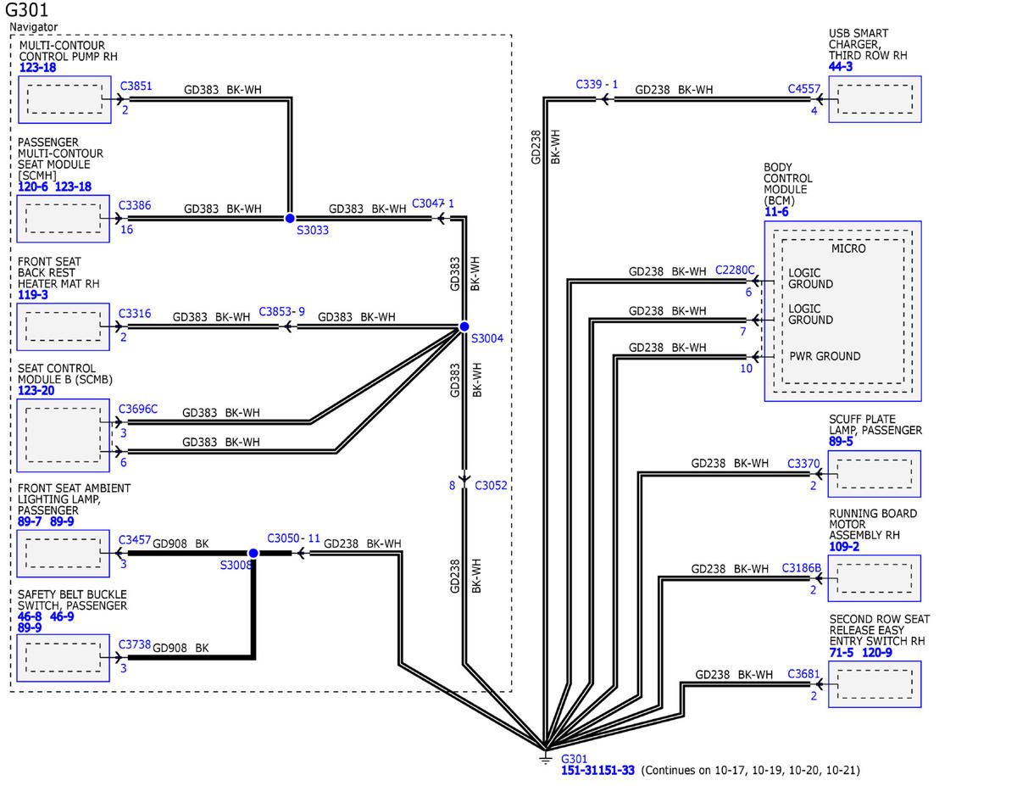
Task: Select connector label C4557
Action: 803,88
